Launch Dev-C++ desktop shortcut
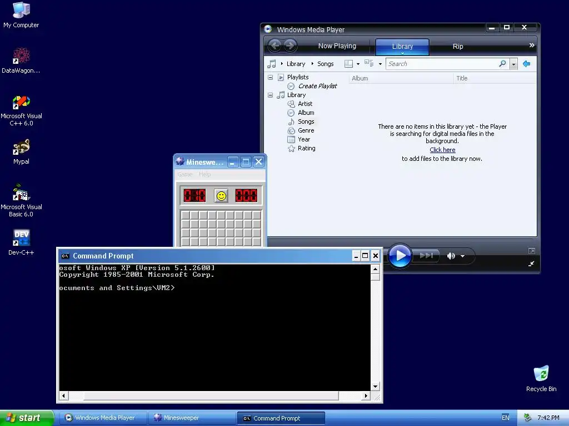The image size is (569, 426). click(x=21, y=242)
